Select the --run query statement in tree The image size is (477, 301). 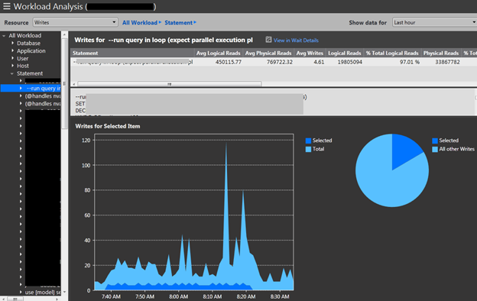click(44, 89)
